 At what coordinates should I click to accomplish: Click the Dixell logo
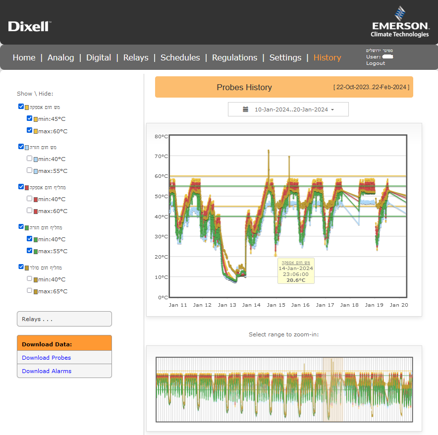(x=30, y=26)
